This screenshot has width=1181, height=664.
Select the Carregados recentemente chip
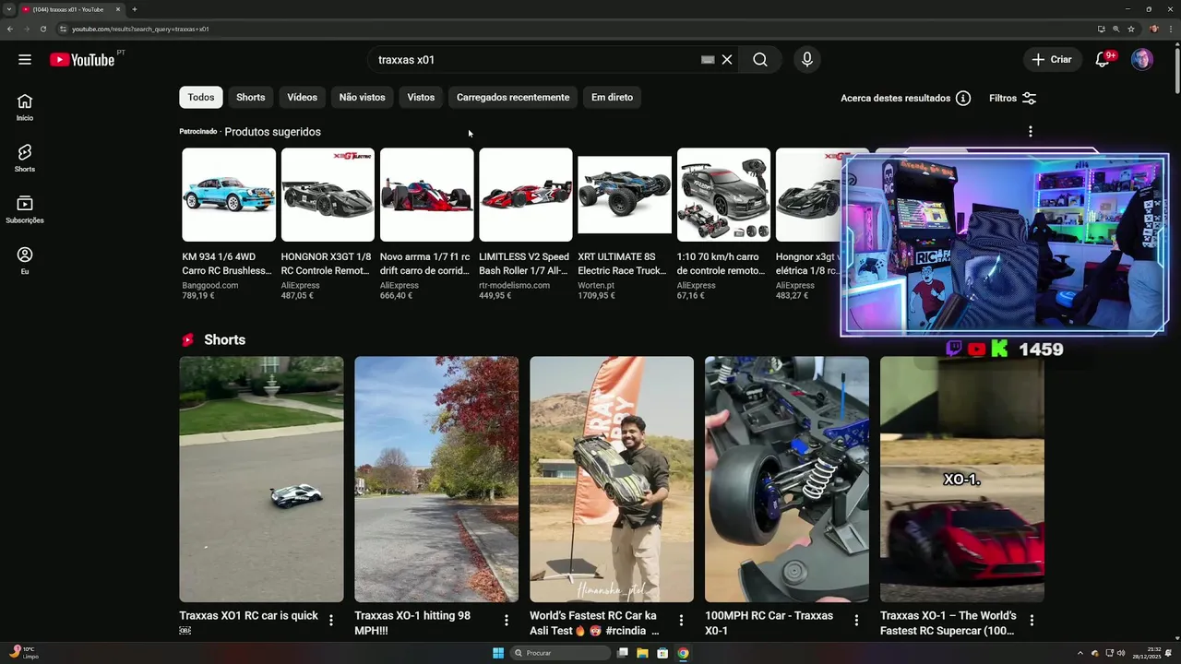[513, 97]
